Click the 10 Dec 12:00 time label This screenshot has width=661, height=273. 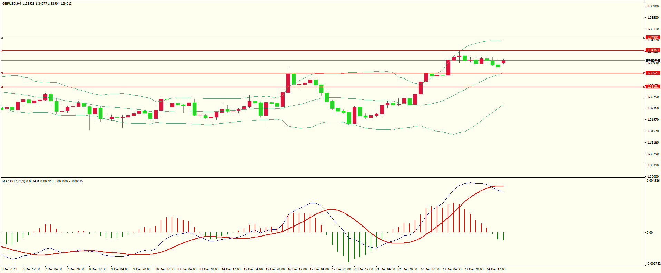click(165, 269)
